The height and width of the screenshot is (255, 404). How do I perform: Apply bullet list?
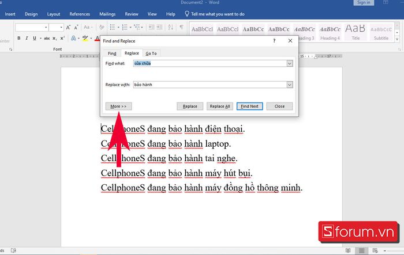pyautogui.click(x=113, y=27)
